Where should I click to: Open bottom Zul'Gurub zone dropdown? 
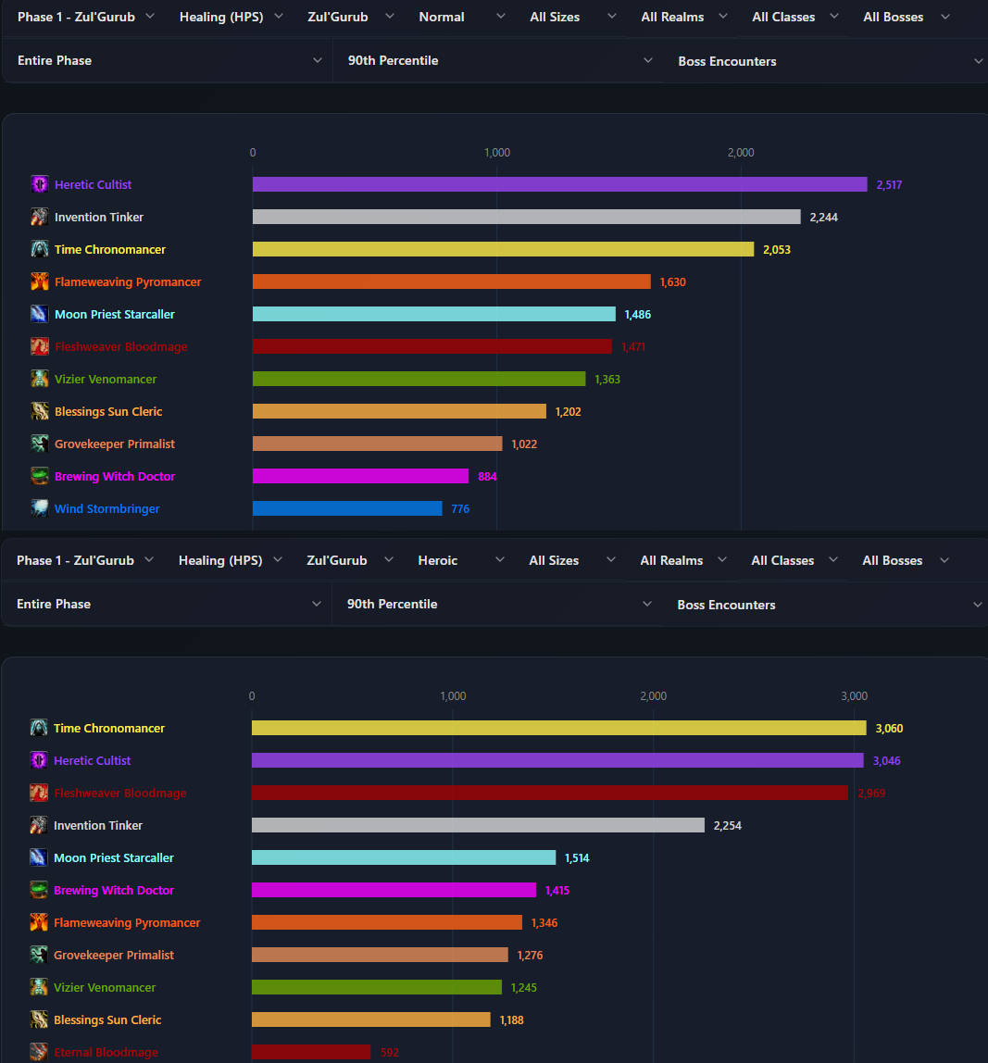(x=349, y=560)
